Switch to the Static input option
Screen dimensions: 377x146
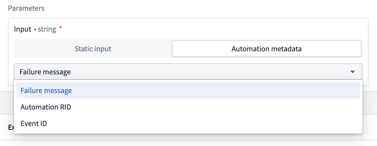93,49
